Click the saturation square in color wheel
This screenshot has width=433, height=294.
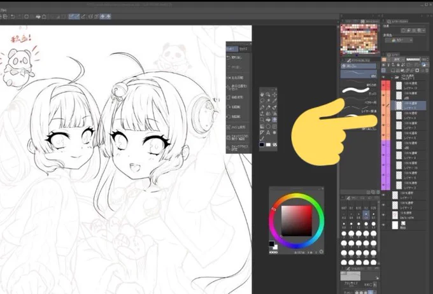296,220
